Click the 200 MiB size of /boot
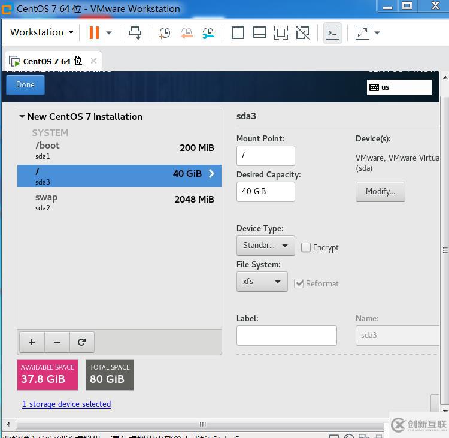 pos(197,148)
